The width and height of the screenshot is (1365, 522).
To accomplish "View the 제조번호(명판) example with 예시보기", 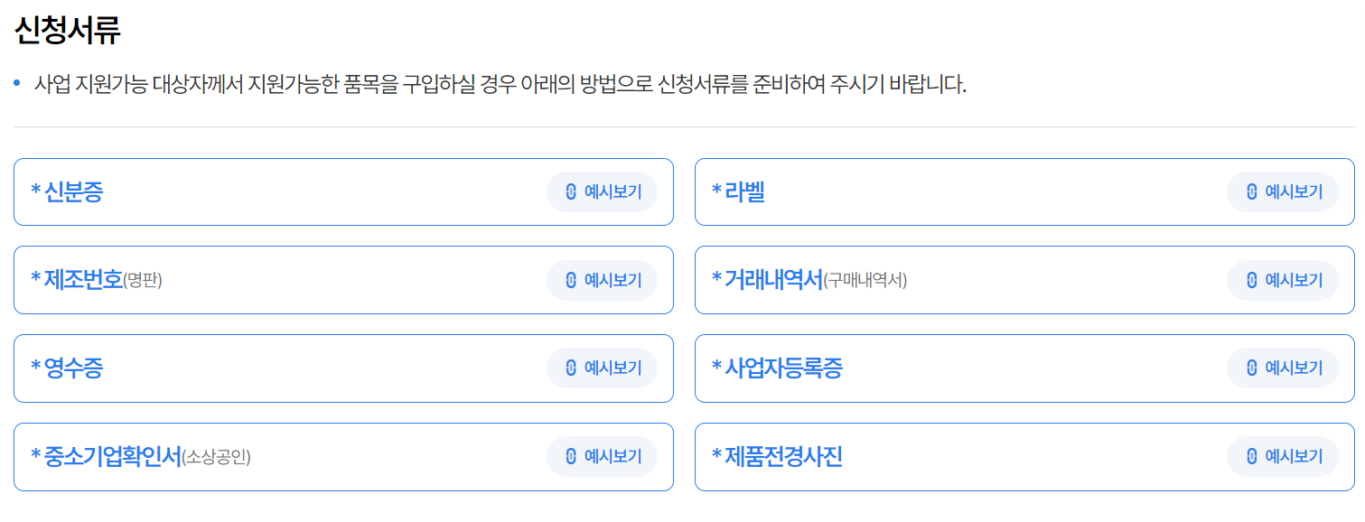I will point(603,280).
